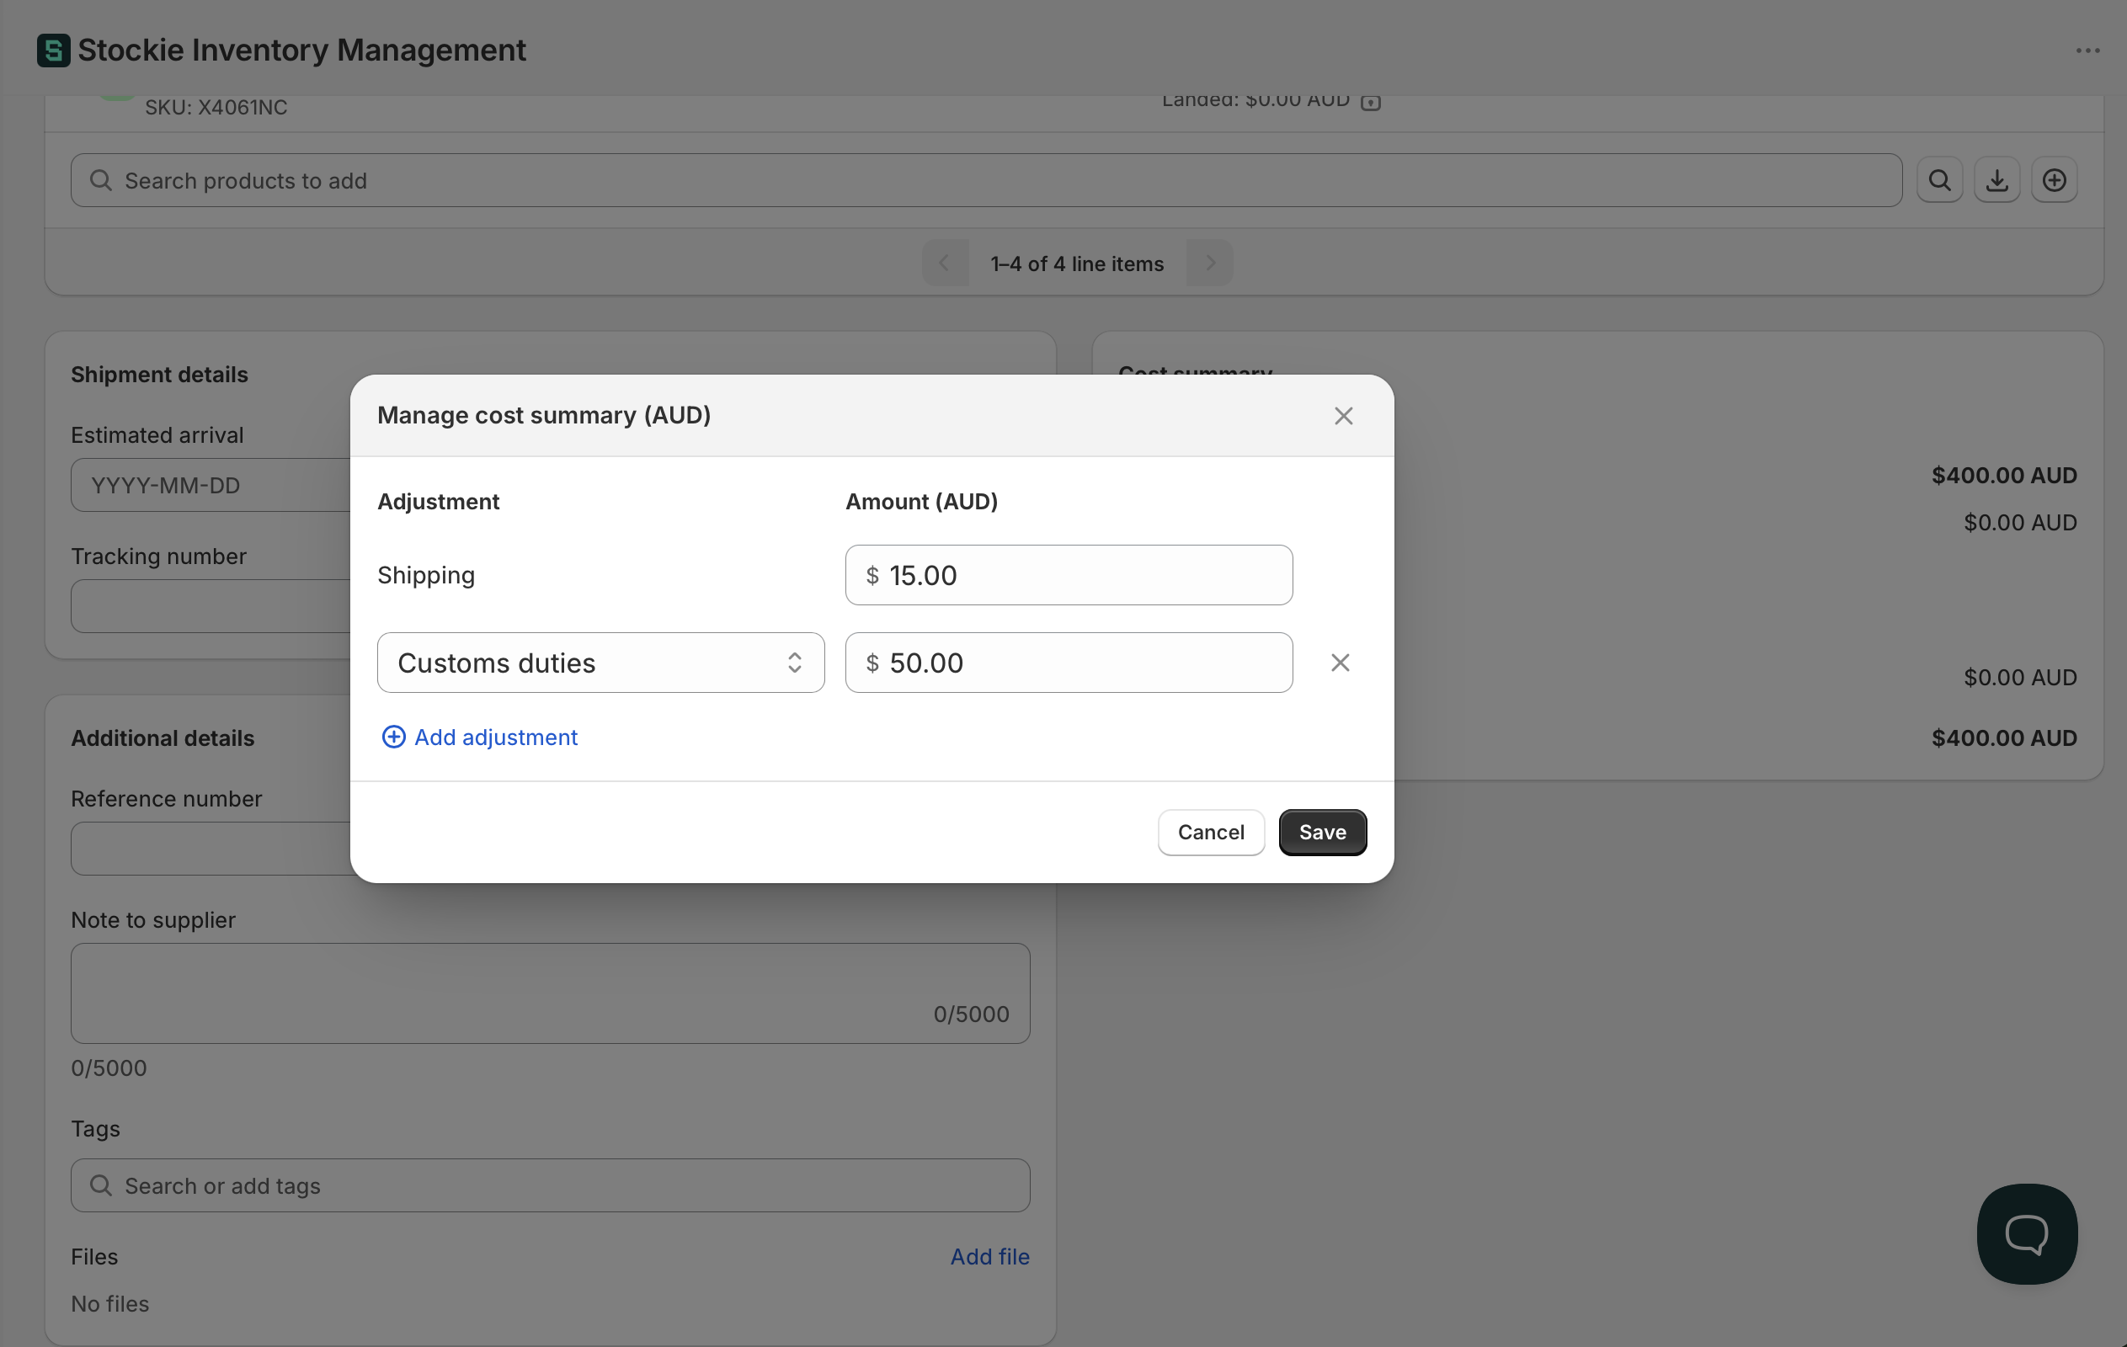Click the '1–4 of 4 line items' text
The height and width of the screenshot is (1347, 2127).
click(x=1077, y=264)
